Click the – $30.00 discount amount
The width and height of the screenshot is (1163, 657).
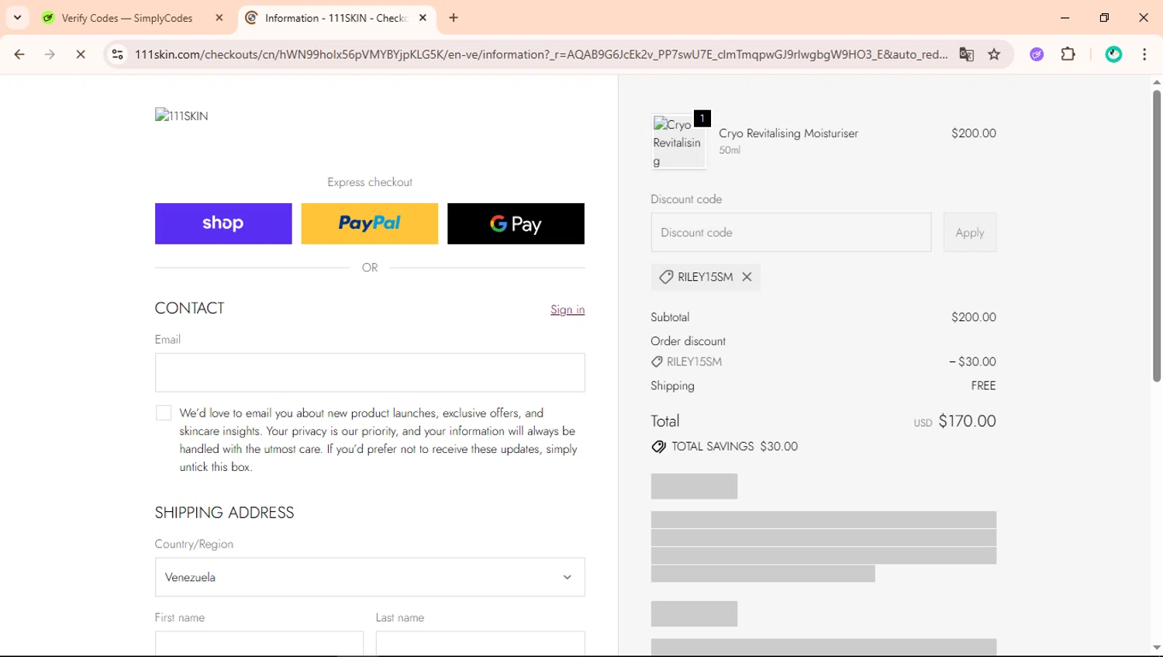coord(972,361)
